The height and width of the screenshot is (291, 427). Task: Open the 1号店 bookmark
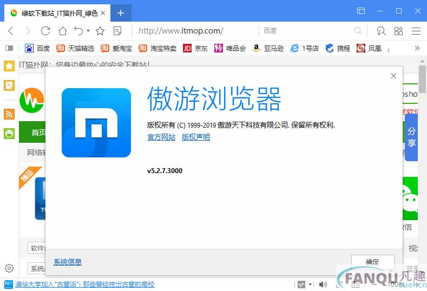[x=305, y=48]
